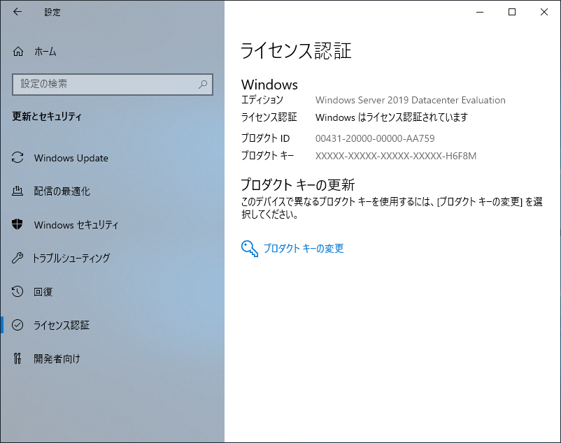Click the Windows Update sync icon
Image resolution: width=561 pixels, height=443 pixels.
17,157
